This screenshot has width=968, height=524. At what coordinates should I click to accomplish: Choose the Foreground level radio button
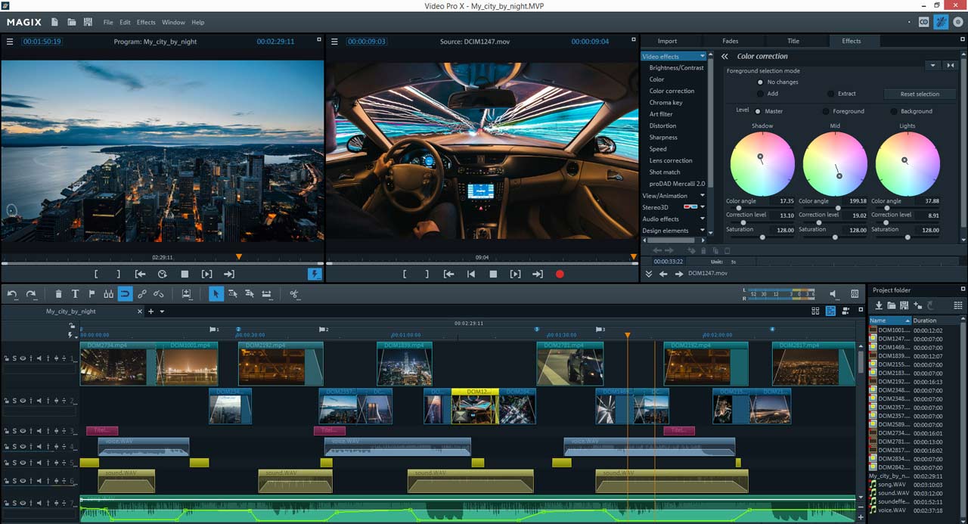click(x=826, y=111)
